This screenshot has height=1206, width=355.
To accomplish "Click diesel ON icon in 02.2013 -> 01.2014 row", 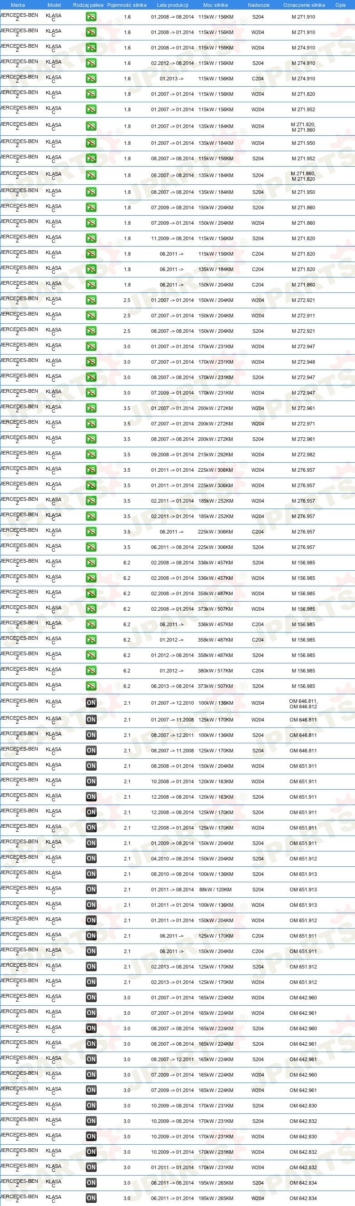I will [x=91, y=982].
